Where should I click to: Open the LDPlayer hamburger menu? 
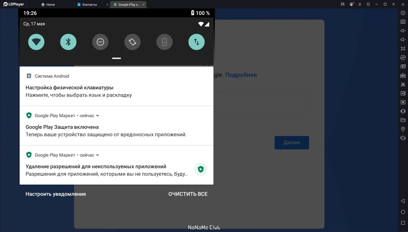(x=360, y=4)
